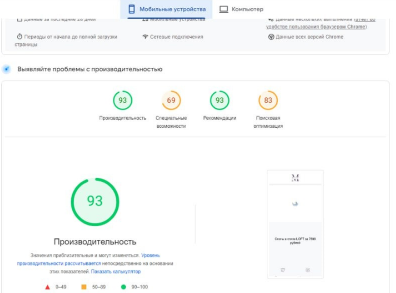Click the orange square 50–89 legend icon
The width and height of the screenshot is (396, 293).
84,287
